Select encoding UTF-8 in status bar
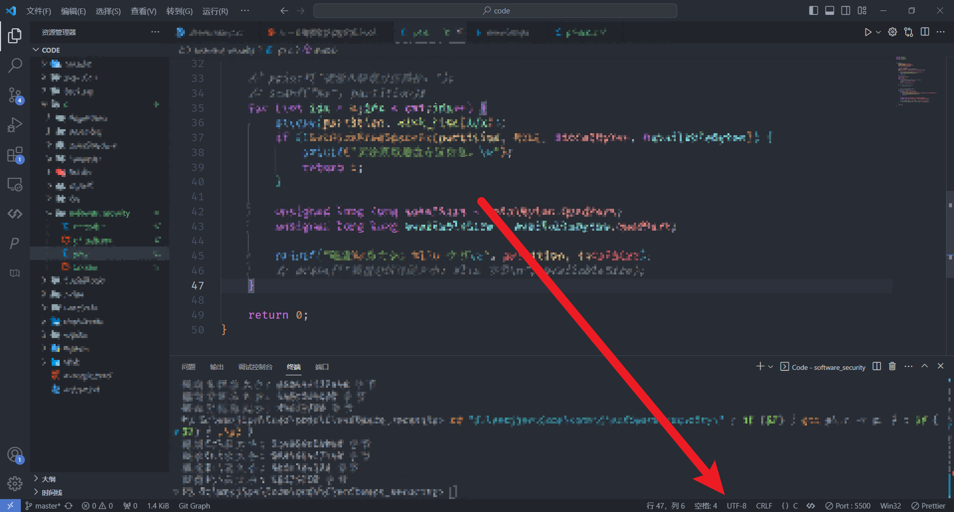Screen dimensions: 954x512 click(x=736, y=506)
